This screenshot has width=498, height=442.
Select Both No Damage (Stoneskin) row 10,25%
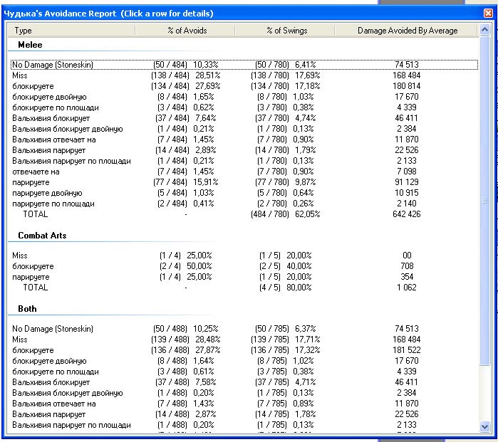[x=244, y=329]
